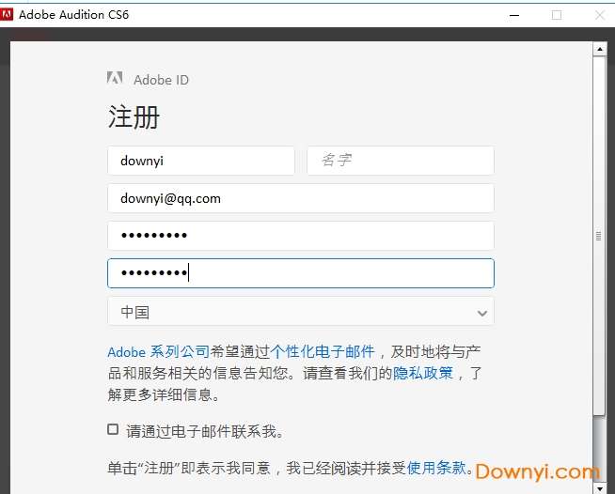Click the scrollbar down arrow
Image resolution: width=615 pixels, height=494 pixels.
click(x=600, y=488)
